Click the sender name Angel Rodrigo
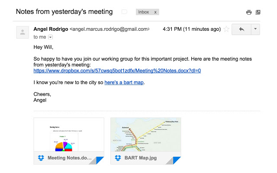277x173 pixels. pyautogui.click(x=51, y=29)
